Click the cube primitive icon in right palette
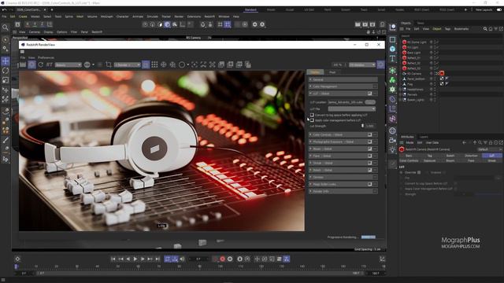The height and width of the screenshot is (283, 504). pyautogui.click(x=392, y=49)
